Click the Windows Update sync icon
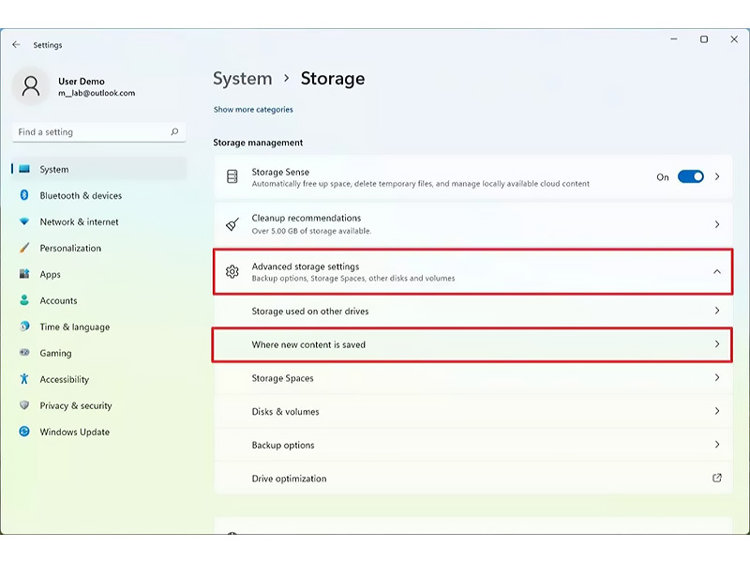The height and width of the screenshot is (563, 750). (24, 432)
